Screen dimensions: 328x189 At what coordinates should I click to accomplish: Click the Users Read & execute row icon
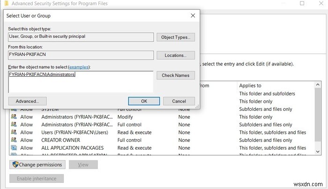pyautogui.click(x=14, y=132)
